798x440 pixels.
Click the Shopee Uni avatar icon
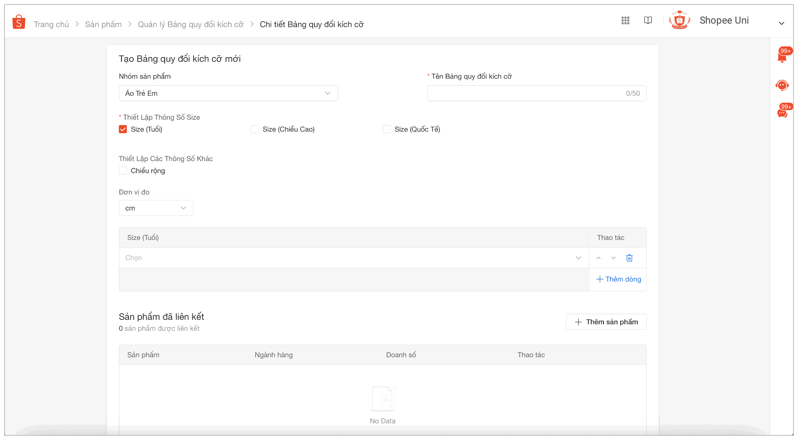tap(679, 20)
